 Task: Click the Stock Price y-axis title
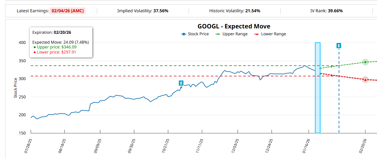[15, 88]
